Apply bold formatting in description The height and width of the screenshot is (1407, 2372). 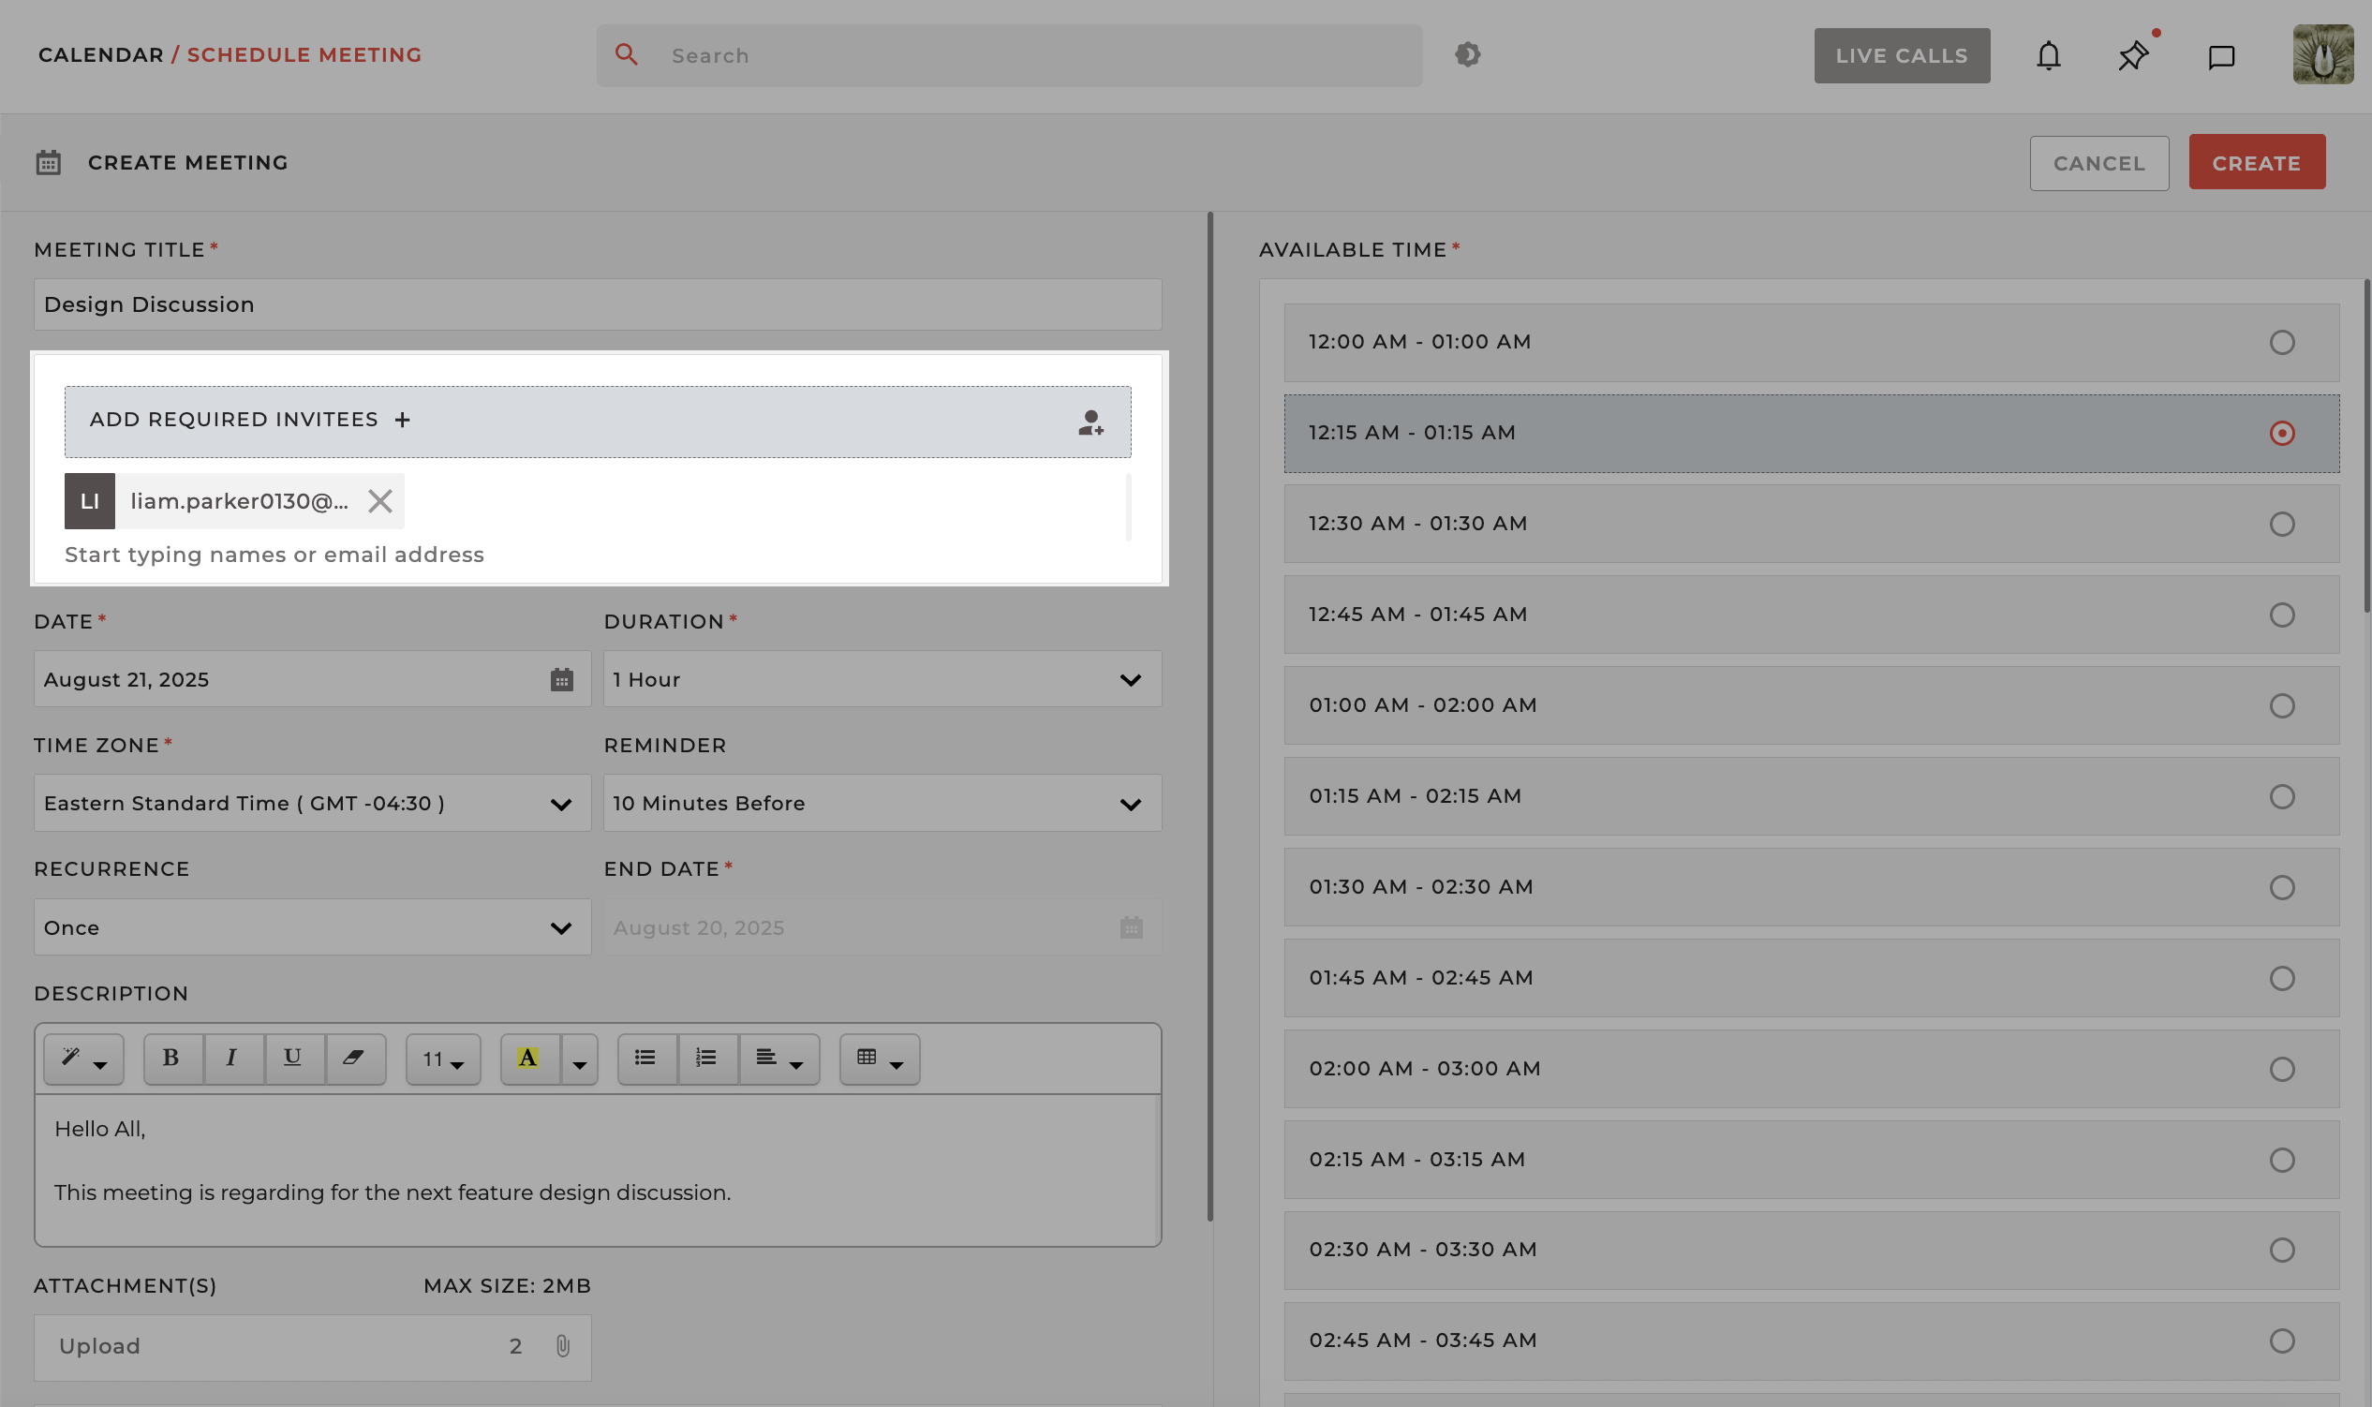click(170, 1059)
